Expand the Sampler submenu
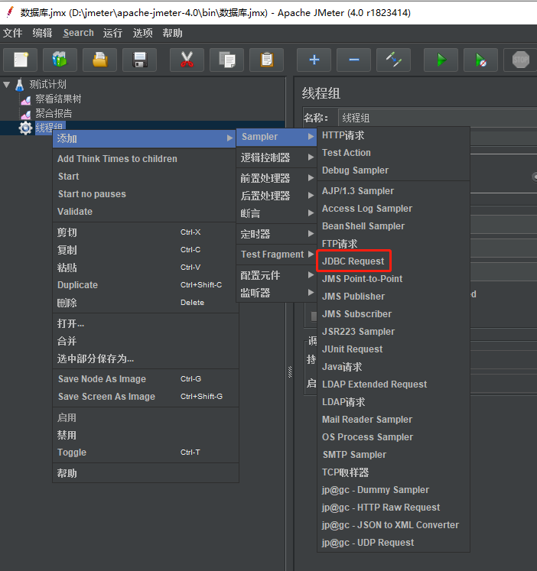Screen dimensions: 537x571 pos(276,137)
